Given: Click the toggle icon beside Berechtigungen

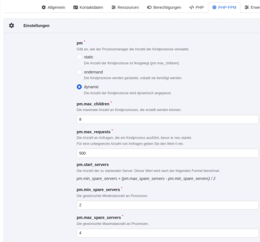Looking at the screenshot, I should pos(149,7).
